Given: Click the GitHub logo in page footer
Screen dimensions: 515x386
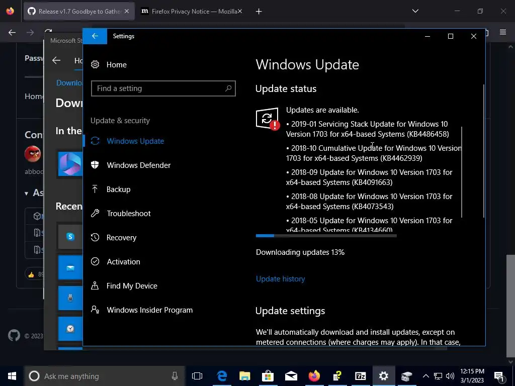Looking at the screenshot, I should coord(14,335).
